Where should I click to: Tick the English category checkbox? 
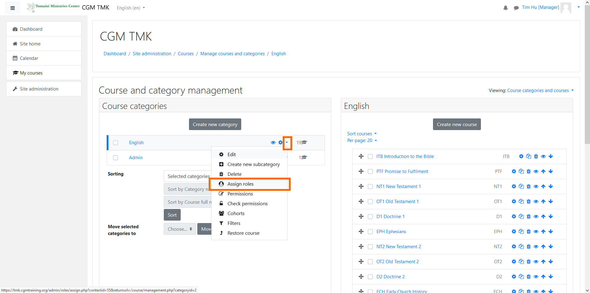(x=116, y=143)
